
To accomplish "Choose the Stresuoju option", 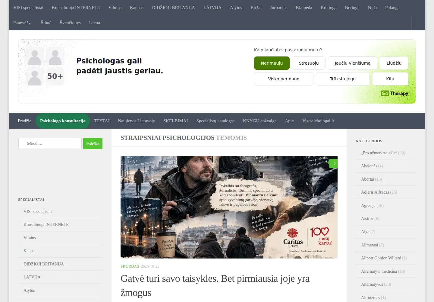I will (309, 63).
